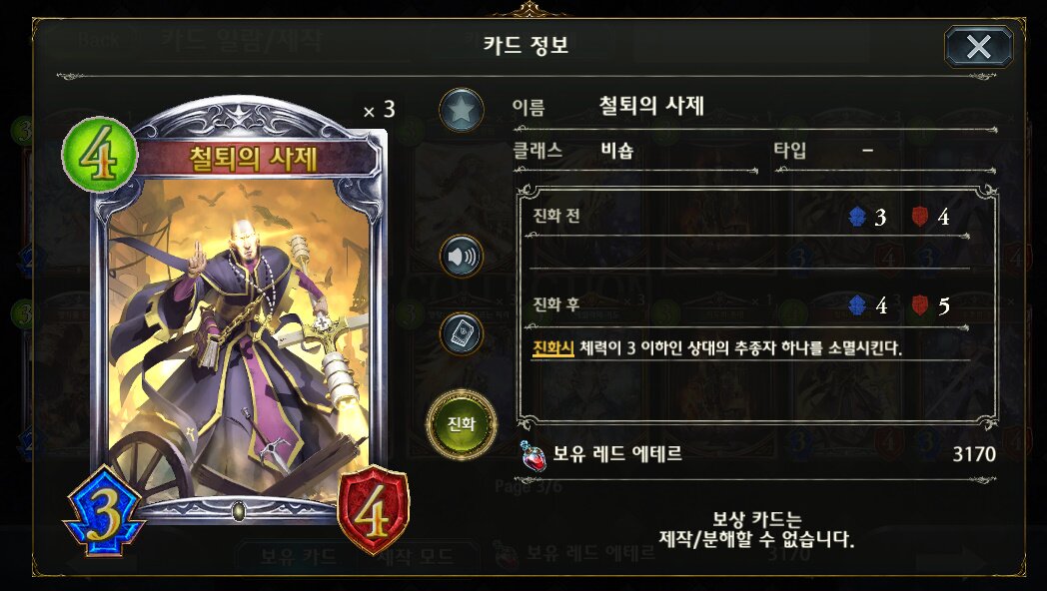The image size is (1047, 591).
Task: Click the blue attack 3 emblem
Action: coord(104,512)
